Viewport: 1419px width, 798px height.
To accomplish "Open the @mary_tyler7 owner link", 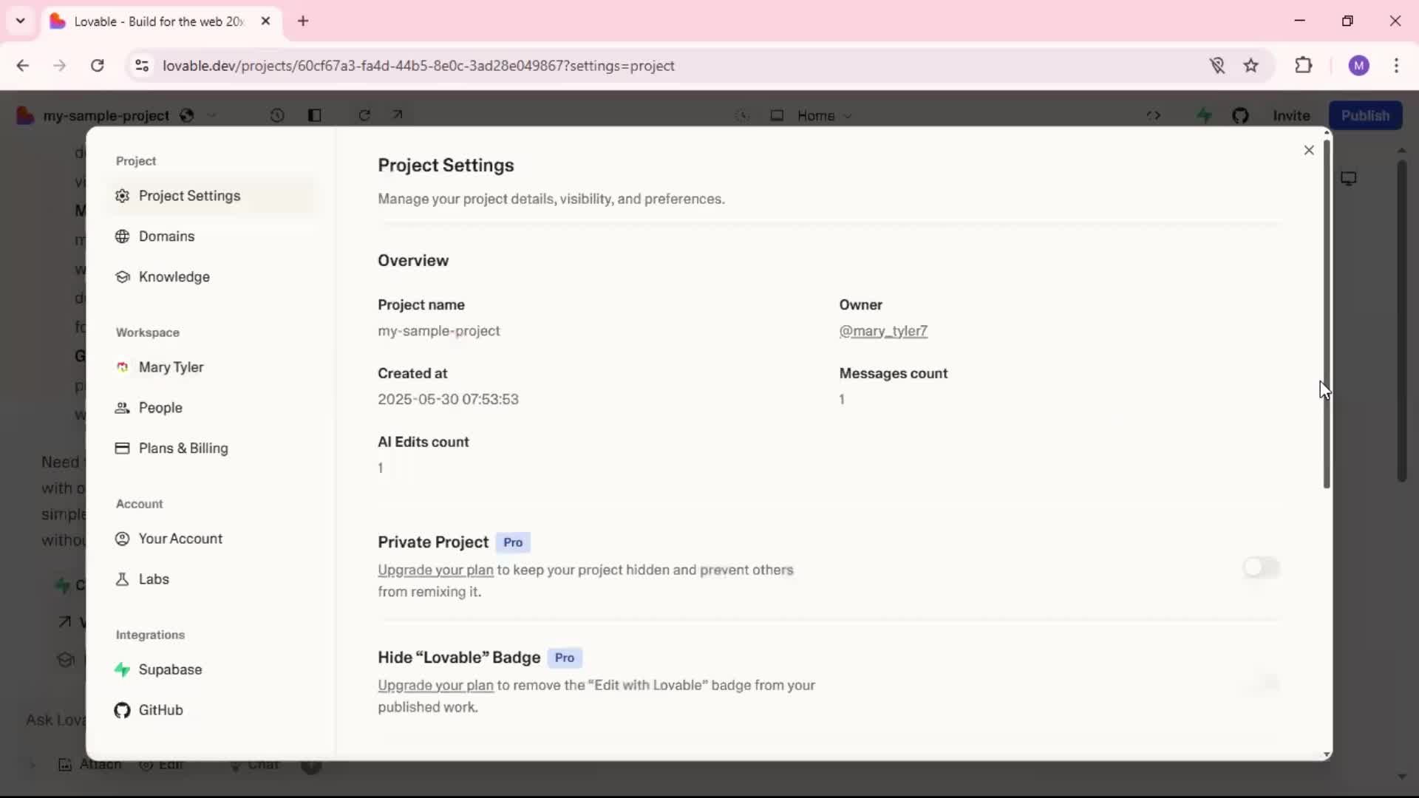I will point(882,331).
